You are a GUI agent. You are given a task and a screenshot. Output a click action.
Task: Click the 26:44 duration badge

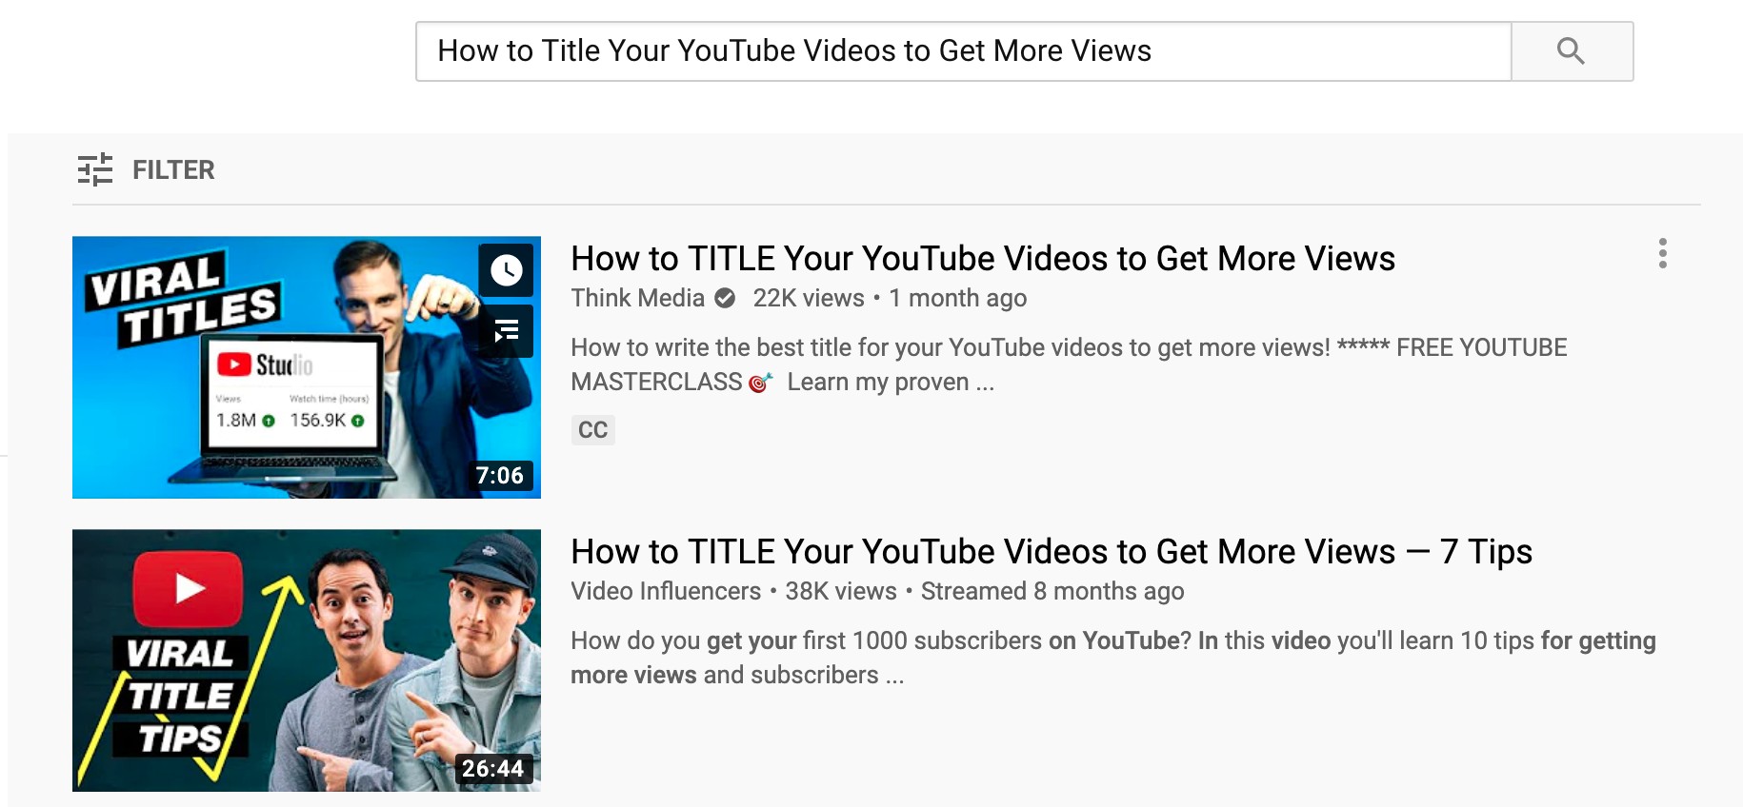pos(493,769)
